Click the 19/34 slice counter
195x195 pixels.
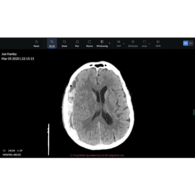point(11,151)
